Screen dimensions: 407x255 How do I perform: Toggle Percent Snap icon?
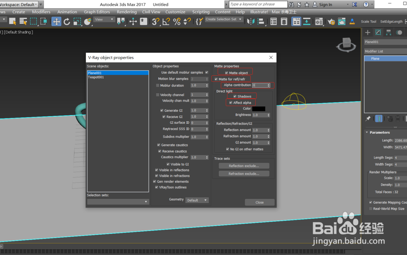[177, 21]
